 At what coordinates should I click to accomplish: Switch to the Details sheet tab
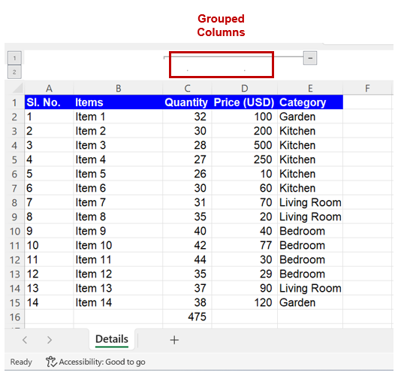pyautogui.click(x=112, y=339)
